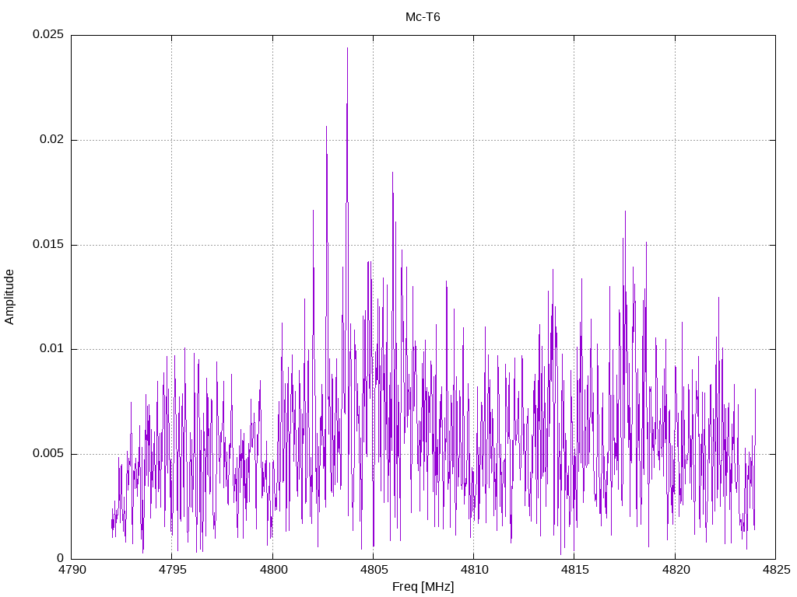Screen dimensions: 797x597
Task: Click the 4790 x-axis tick label
Action: coord(71,570)
